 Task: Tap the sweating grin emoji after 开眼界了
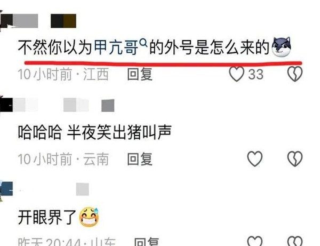pyautogui.click(x=89, y=217)
